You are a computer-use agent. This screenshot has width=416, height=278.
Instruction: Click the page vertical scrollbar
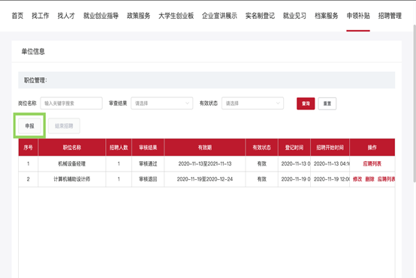click(x=414, y=103)
